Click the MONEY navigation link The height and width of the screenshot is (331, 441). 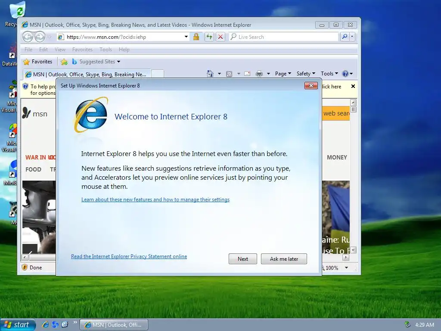tap(337, 157)
